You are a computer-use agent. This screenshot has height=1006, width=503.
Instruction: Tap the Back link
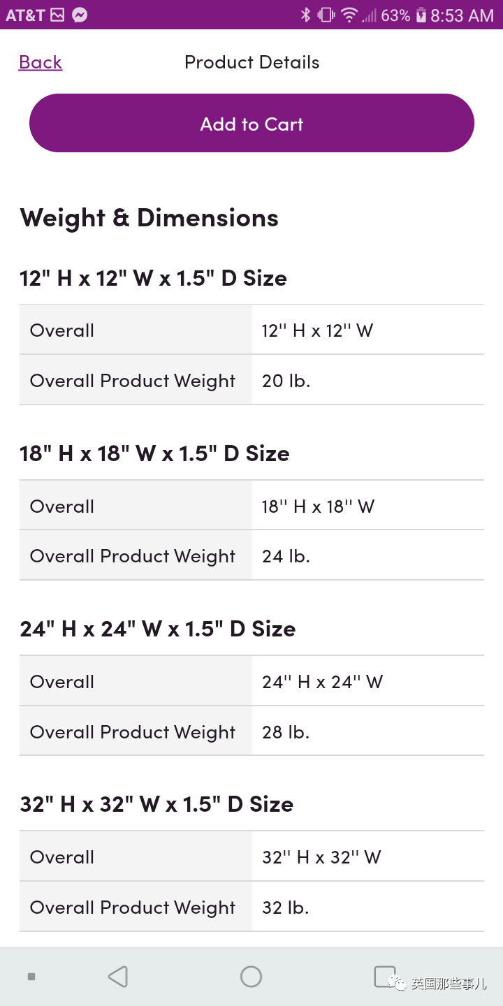41,62
